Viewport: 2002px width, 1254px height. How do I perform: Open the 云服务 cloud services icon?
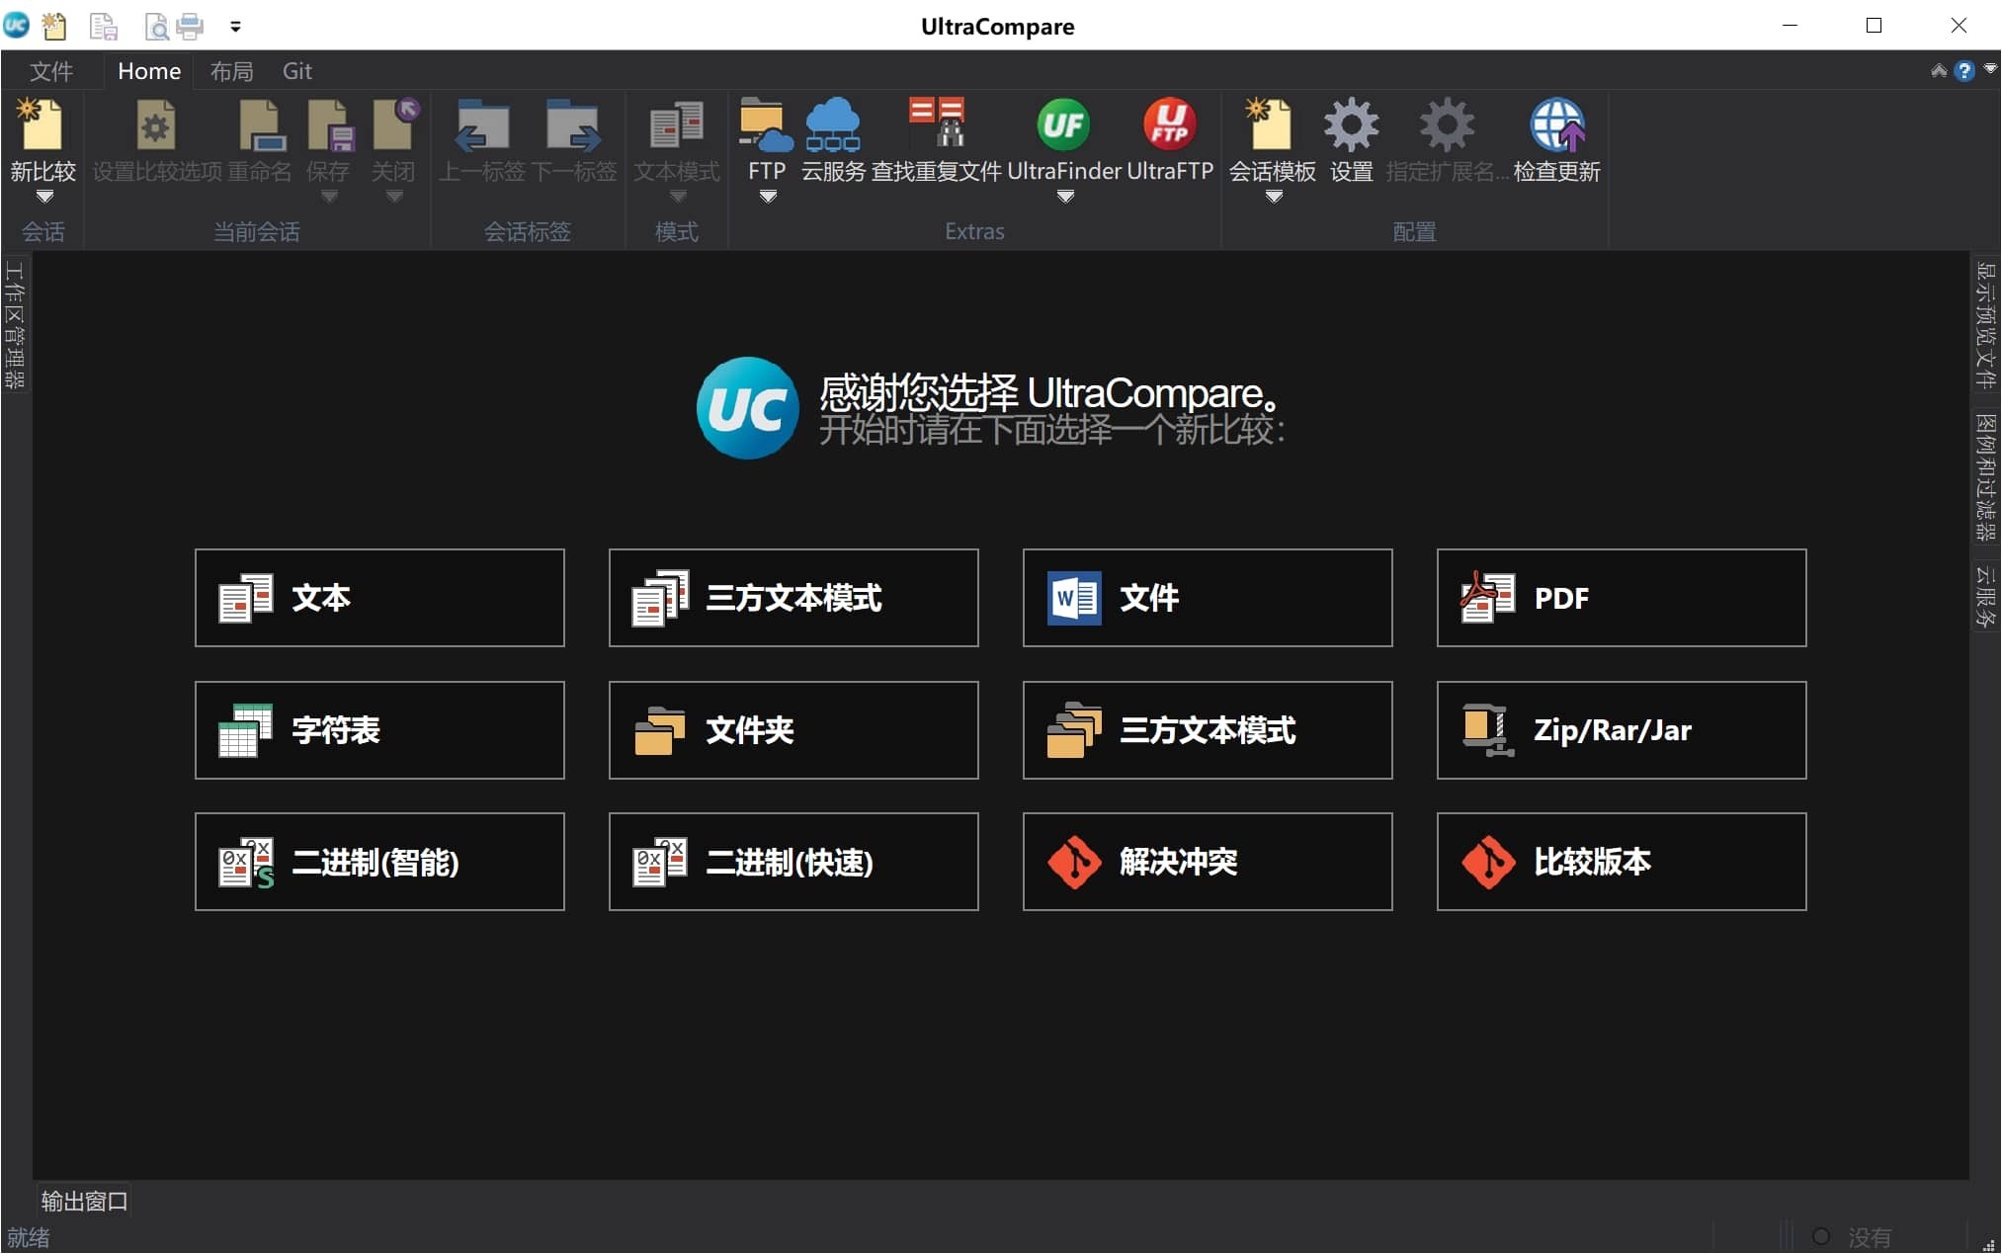[832, 126]
